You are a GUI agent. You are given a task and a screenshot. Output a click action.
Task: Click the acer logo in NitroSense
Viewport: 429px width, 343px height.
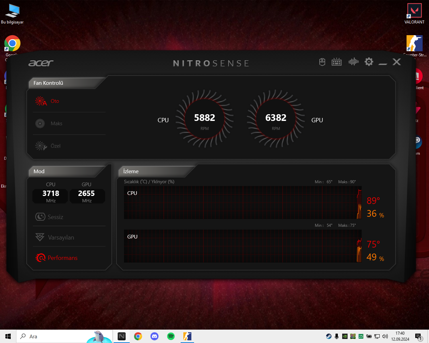pyautogui.click(x=41, y=63)
